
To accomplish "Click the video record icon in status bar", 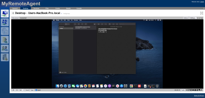I will 193,90.
